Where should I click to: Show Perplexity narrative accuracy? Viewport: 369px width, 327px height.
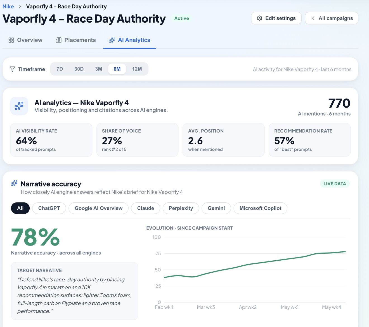[181, 208]
